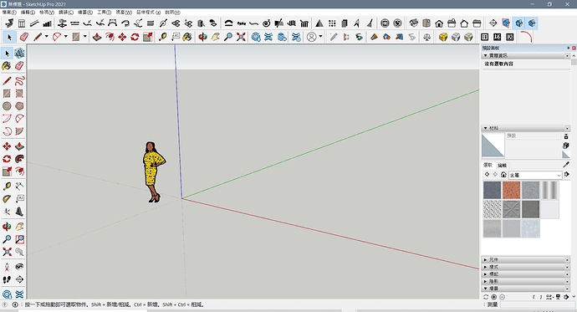Select the Tape Measure tool in top toolbar
This screenshot has width=577, height=312.
(x=163, y=37)
